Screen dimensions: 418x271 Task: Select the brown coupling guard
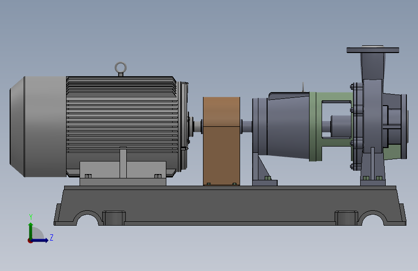[x=221, y=141]
